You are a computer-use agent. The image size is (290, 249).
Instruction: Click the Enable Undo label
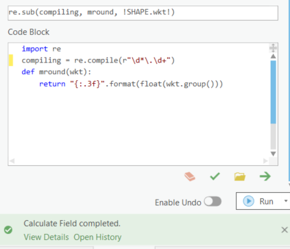click(178, 202)
